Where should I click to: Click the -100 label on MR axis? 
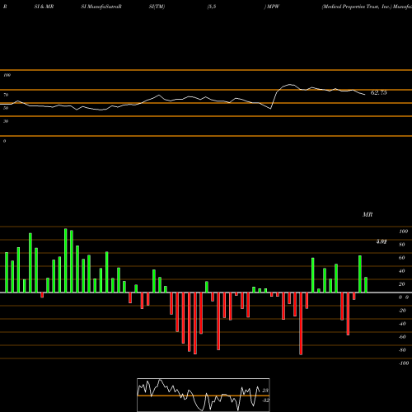point(404,363)
